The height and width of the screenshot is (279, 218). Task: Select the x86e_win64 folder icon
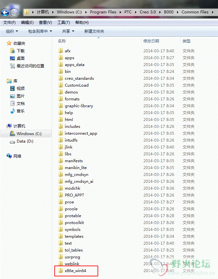[x=61, y=270]
